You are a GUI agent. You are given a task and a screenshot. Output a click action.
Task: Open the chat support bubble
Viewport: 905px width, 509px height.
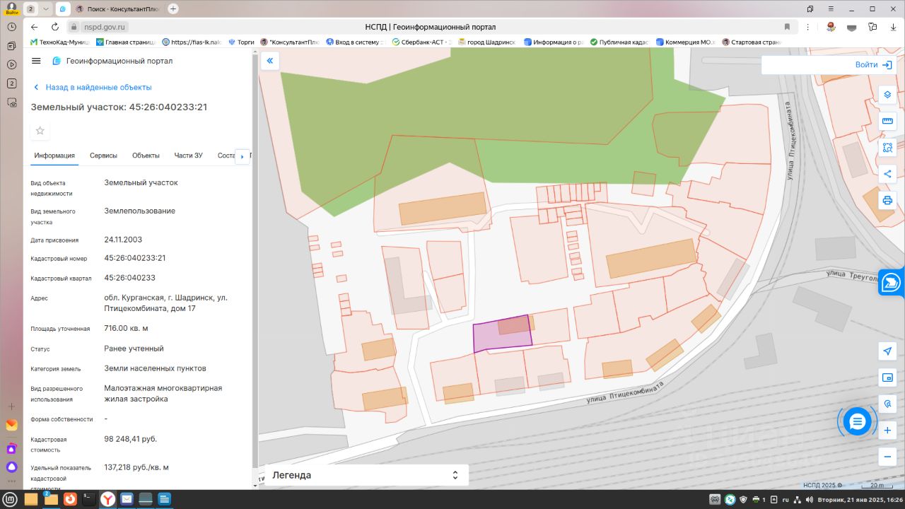point(857,422)
